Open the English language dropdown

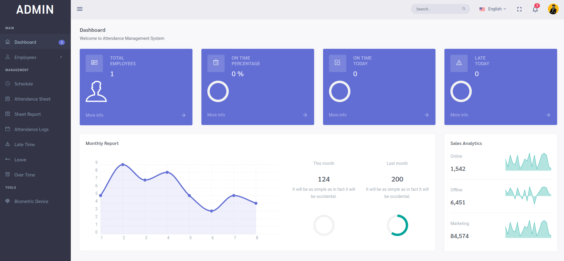pos(493,9)
